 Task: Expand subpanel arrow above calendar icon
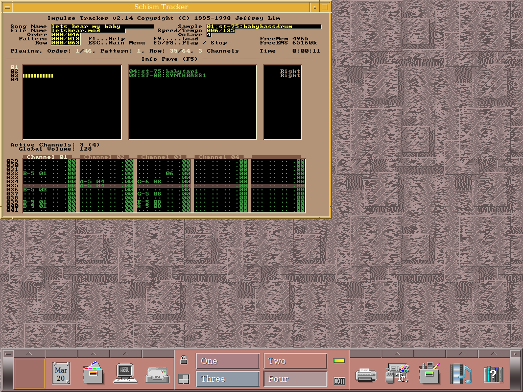tap(61, 354)
